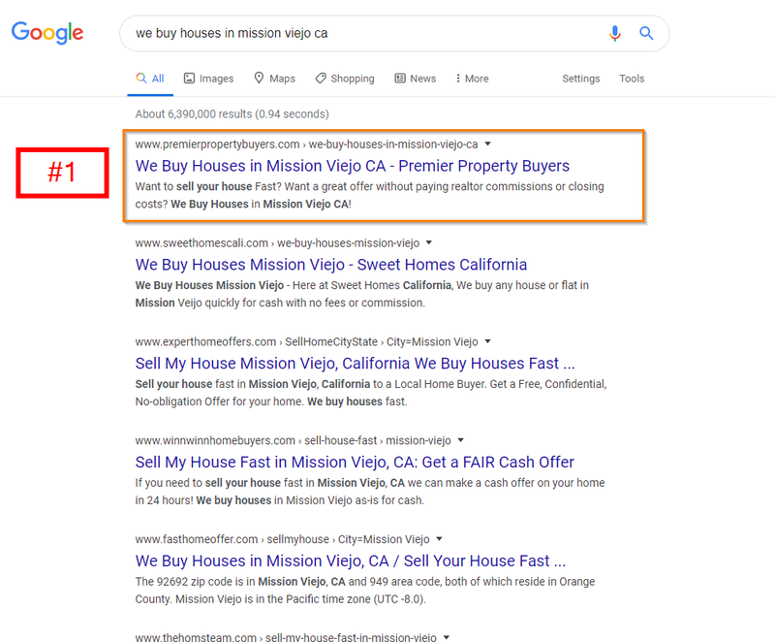Open the News newspaper icon tab
This screenshot has width=775, height=642.
pos(400,79)
